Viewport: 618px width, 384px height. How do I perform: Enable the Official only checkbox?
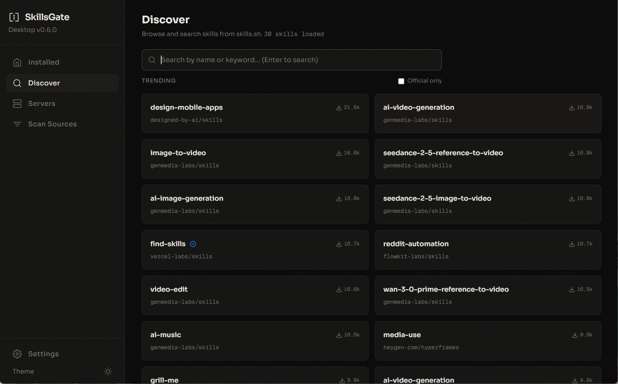(401, 81)
